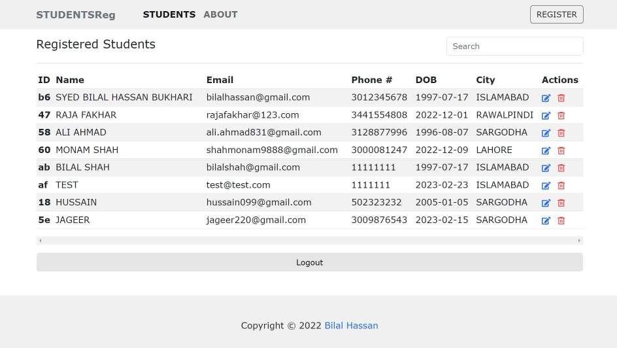Click ID b6 cell

pyautogui.click(x=44, y=97)
